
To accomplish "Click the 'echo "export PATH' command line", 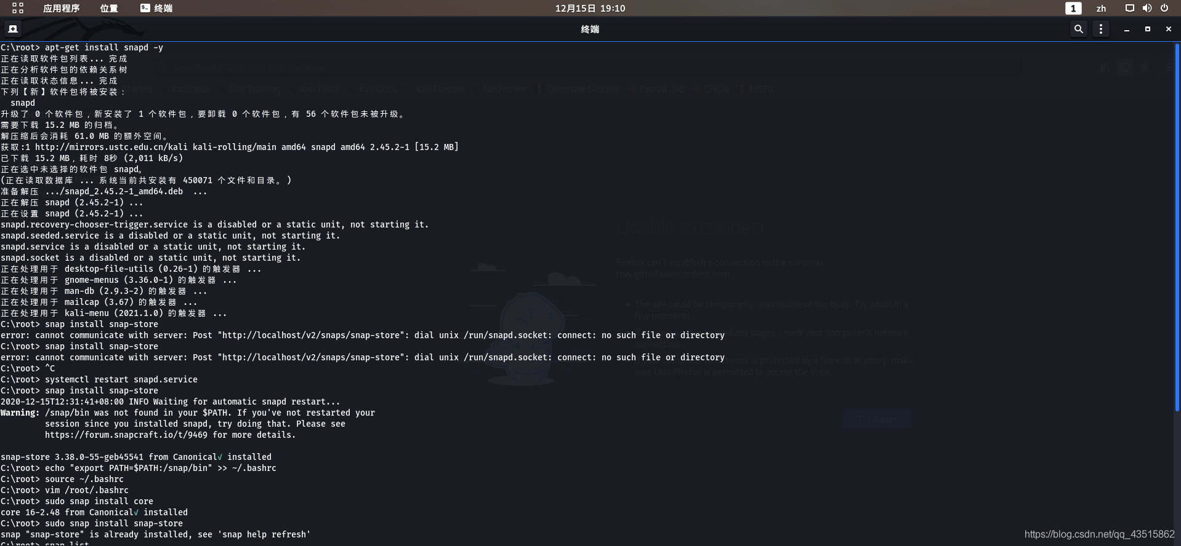I will [x=139, y=468].
